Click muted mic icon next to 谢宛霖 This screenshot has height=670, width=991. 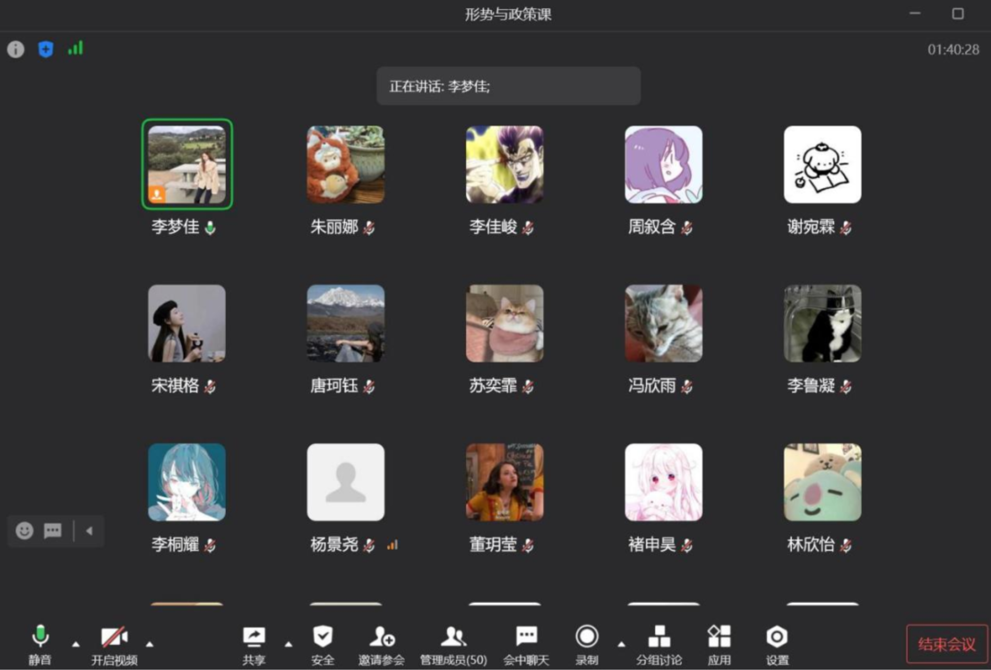point(846,228)
